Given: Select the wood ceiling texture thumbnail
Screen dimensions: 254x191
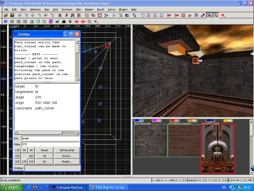Looking at the screenshot, I should click(185, 140).
